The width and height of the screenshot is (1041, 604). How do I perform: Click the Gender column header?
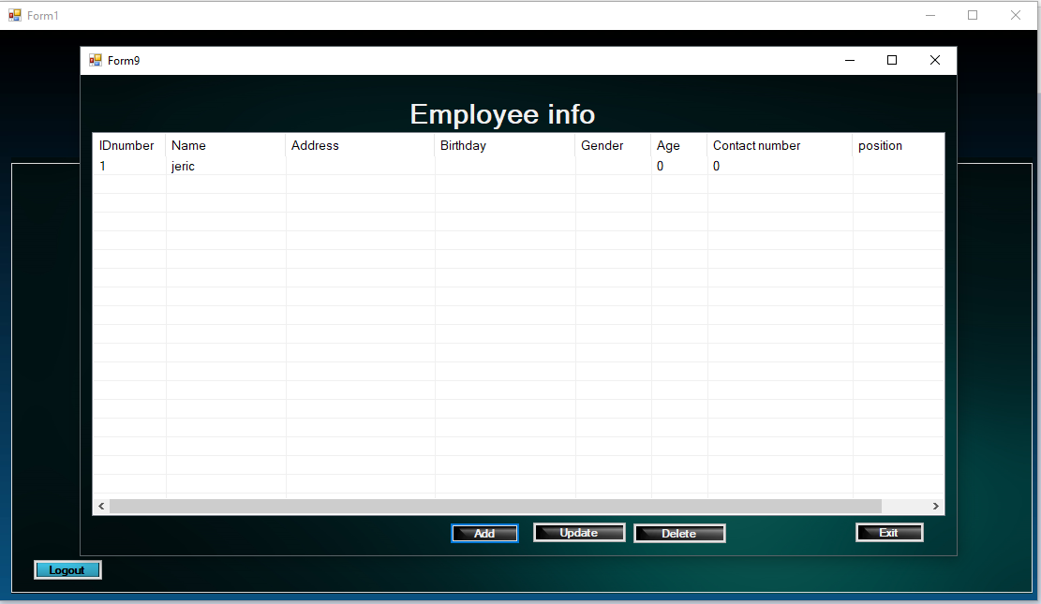pos(613,145)
